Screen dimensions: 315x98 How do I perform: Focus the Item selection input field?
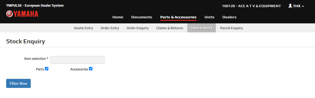[77, 60]
